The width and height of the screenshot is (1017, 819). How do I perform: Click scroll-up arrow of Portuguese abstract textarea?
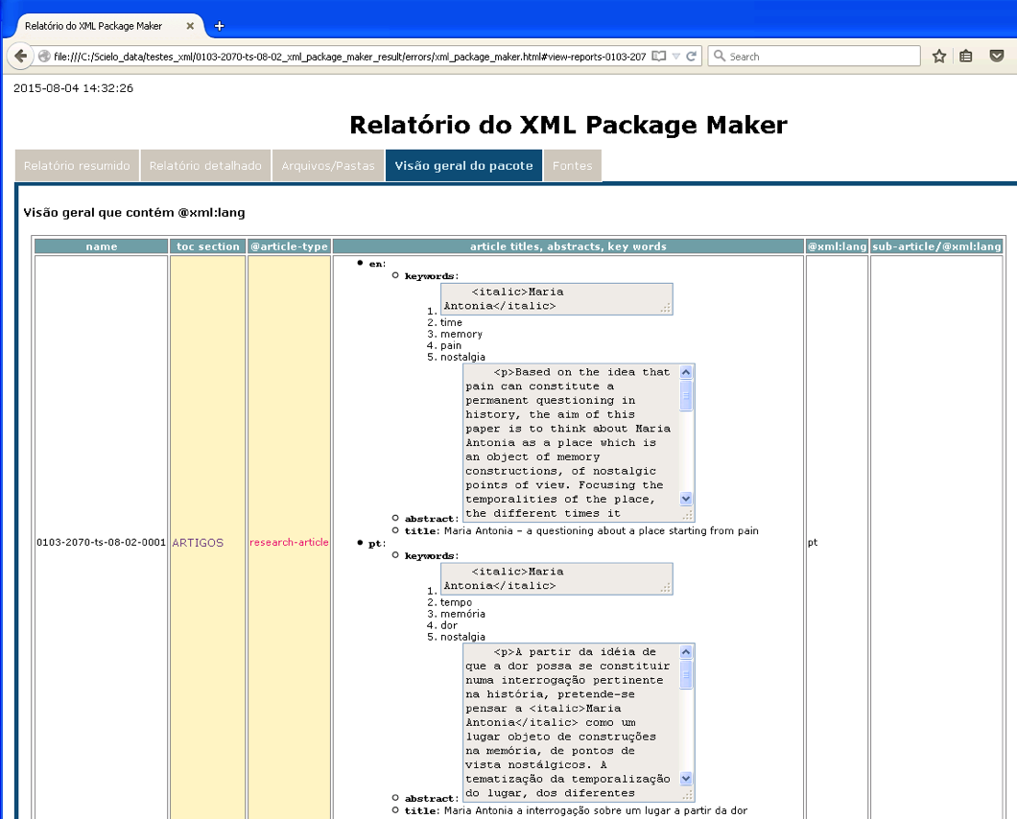click(686, 652)
